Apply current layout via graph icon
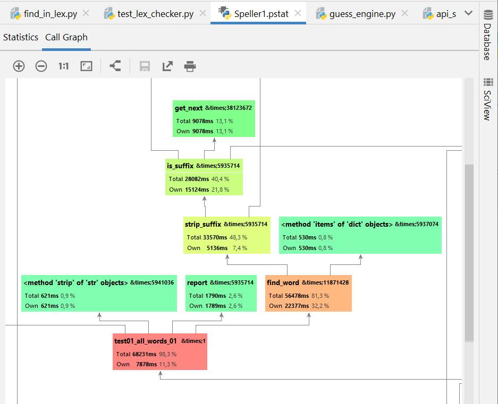Screen dimensions: 498x404 tap(115, 66)
